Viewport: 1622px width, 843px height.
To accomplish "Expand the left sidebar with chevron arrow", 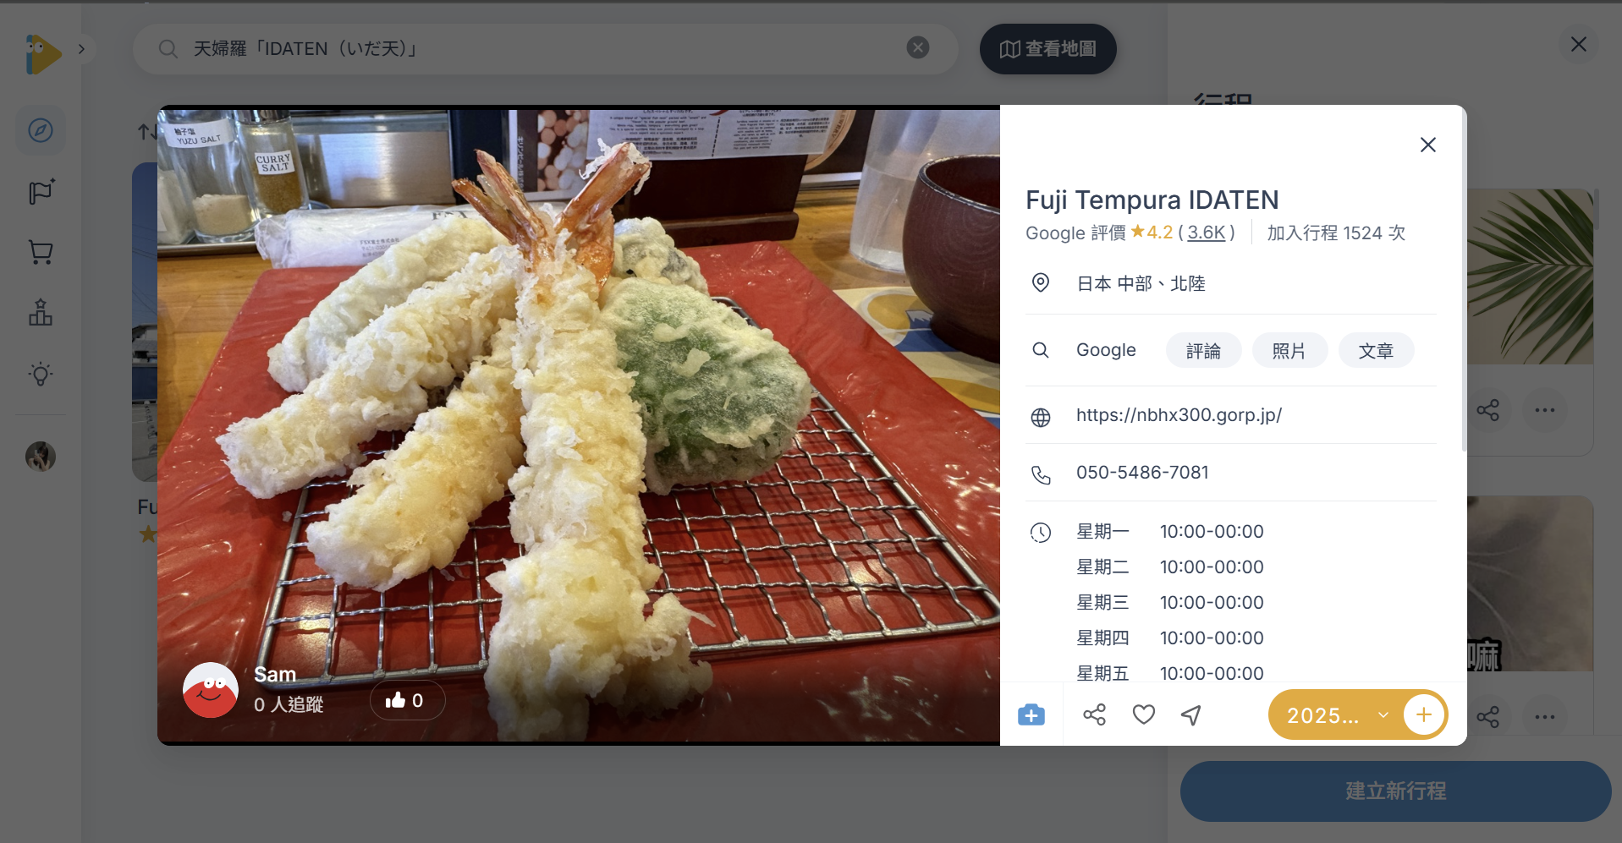I will [x=81, y=49].
